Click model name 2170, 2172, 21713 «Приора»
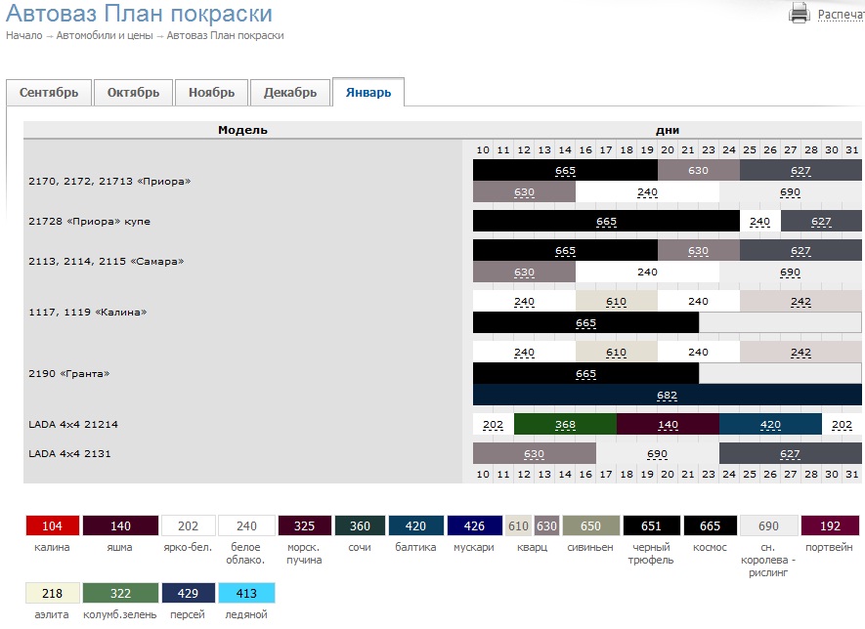Screen dimensions: 865x629 point(109,181)
